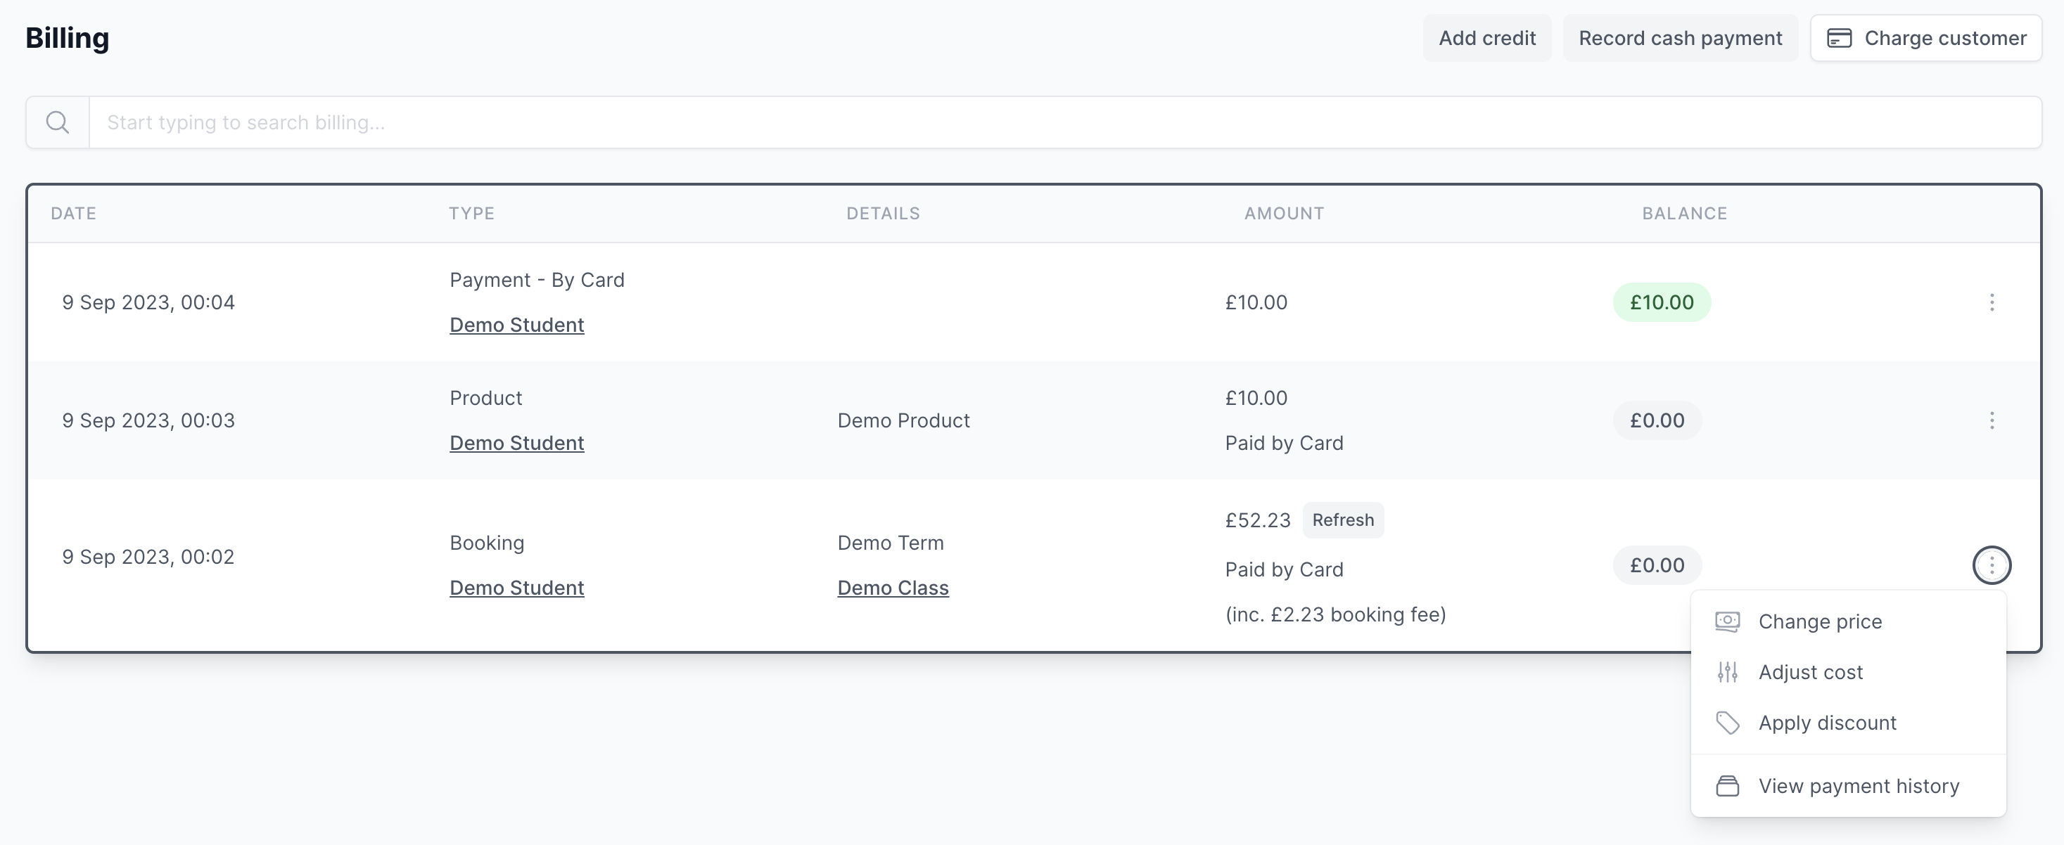
Task: Select Apply discount from the context menu
Action: [x=1828, y=723]
